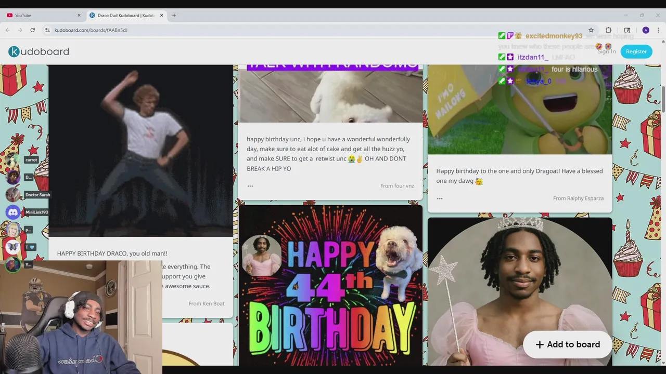The image size is (666, 374).
Task: Go back to the previous page
Action: point(8,30)
